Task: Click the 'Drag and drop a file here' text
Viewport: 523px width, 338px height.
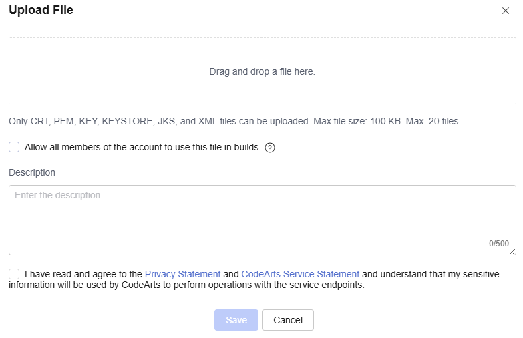Action: (262, 71)
